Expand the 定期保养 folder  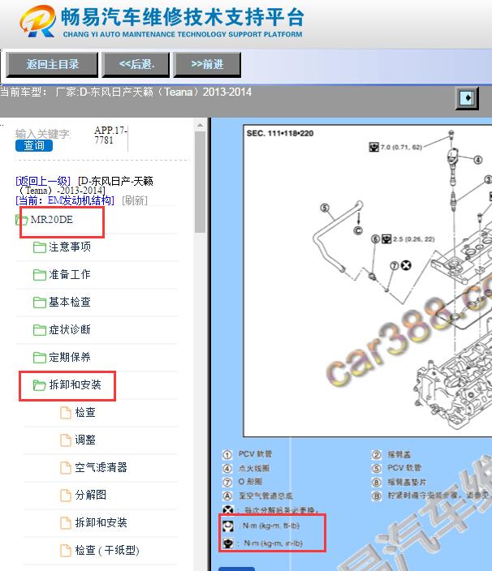[x=70, y=357]
